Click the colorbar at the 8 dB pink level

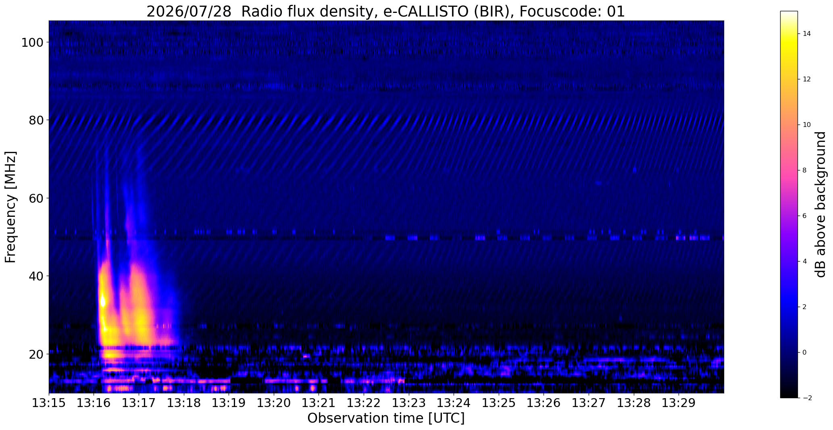point(789,170)
